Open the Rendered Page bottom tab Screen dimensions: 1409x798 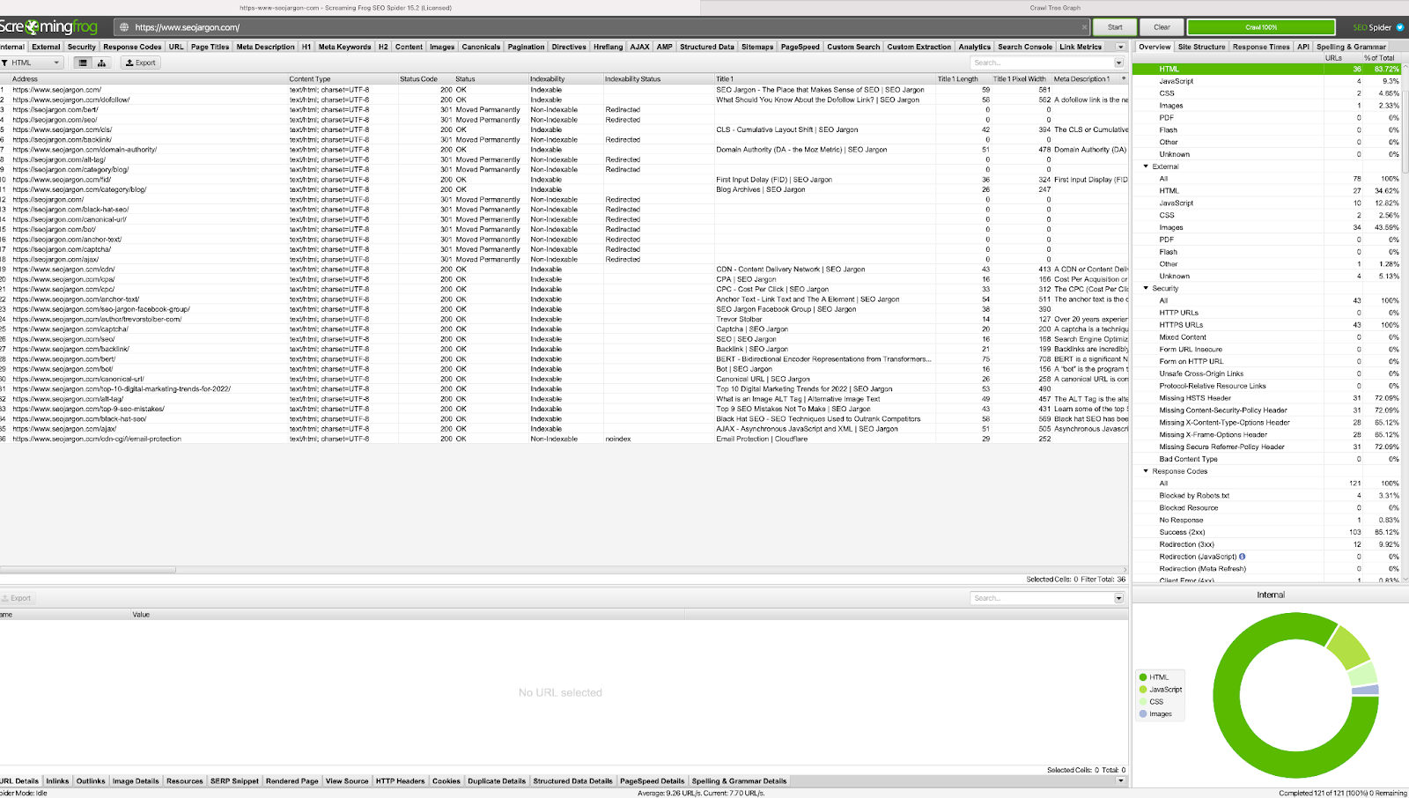click(292, 781)
